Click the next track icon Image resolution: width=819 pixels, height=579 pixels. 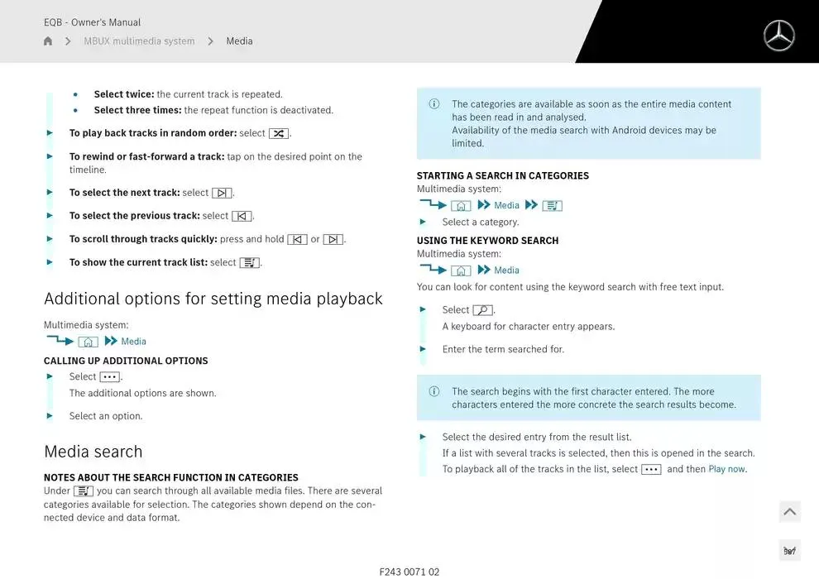(x=222, y=193)
